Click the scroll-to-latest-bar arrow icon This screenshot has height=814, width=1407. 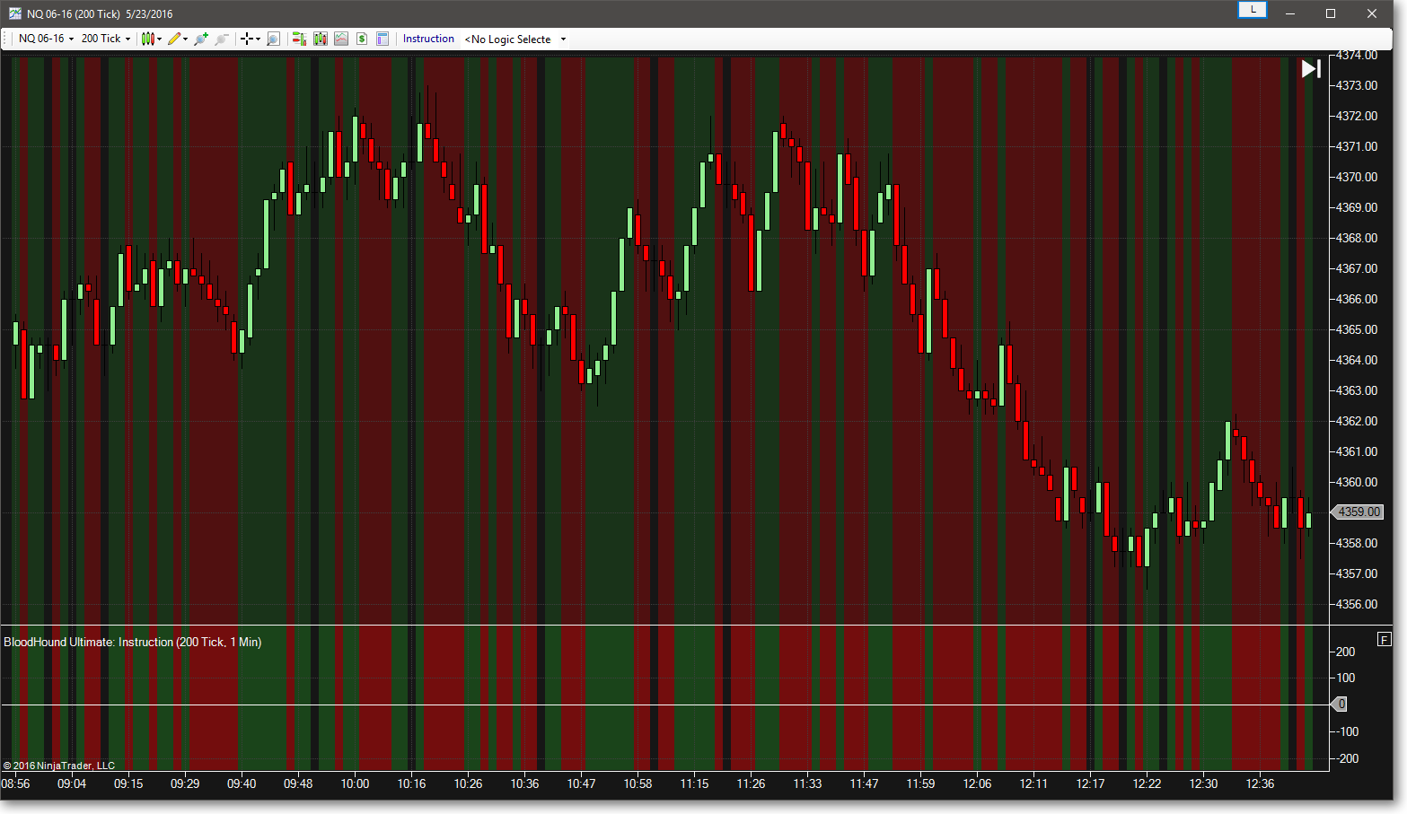[1311, 69]
